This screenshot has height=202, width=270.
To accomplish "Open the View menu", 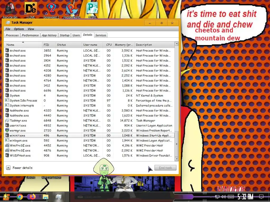I will (31, 29).
